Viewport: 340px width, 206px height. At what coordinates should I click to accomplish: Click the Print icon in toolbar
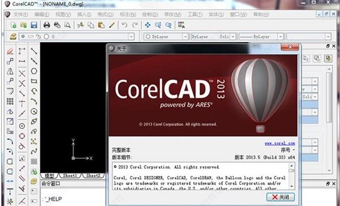point(47,25)
